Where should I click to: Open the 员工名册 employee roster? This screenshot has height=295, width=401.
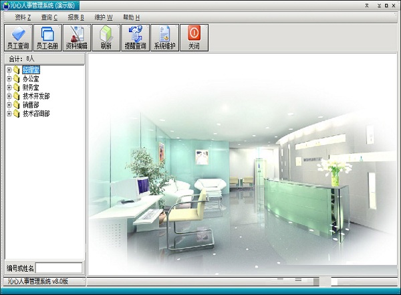pyautogui.click(x=47, y=38)
